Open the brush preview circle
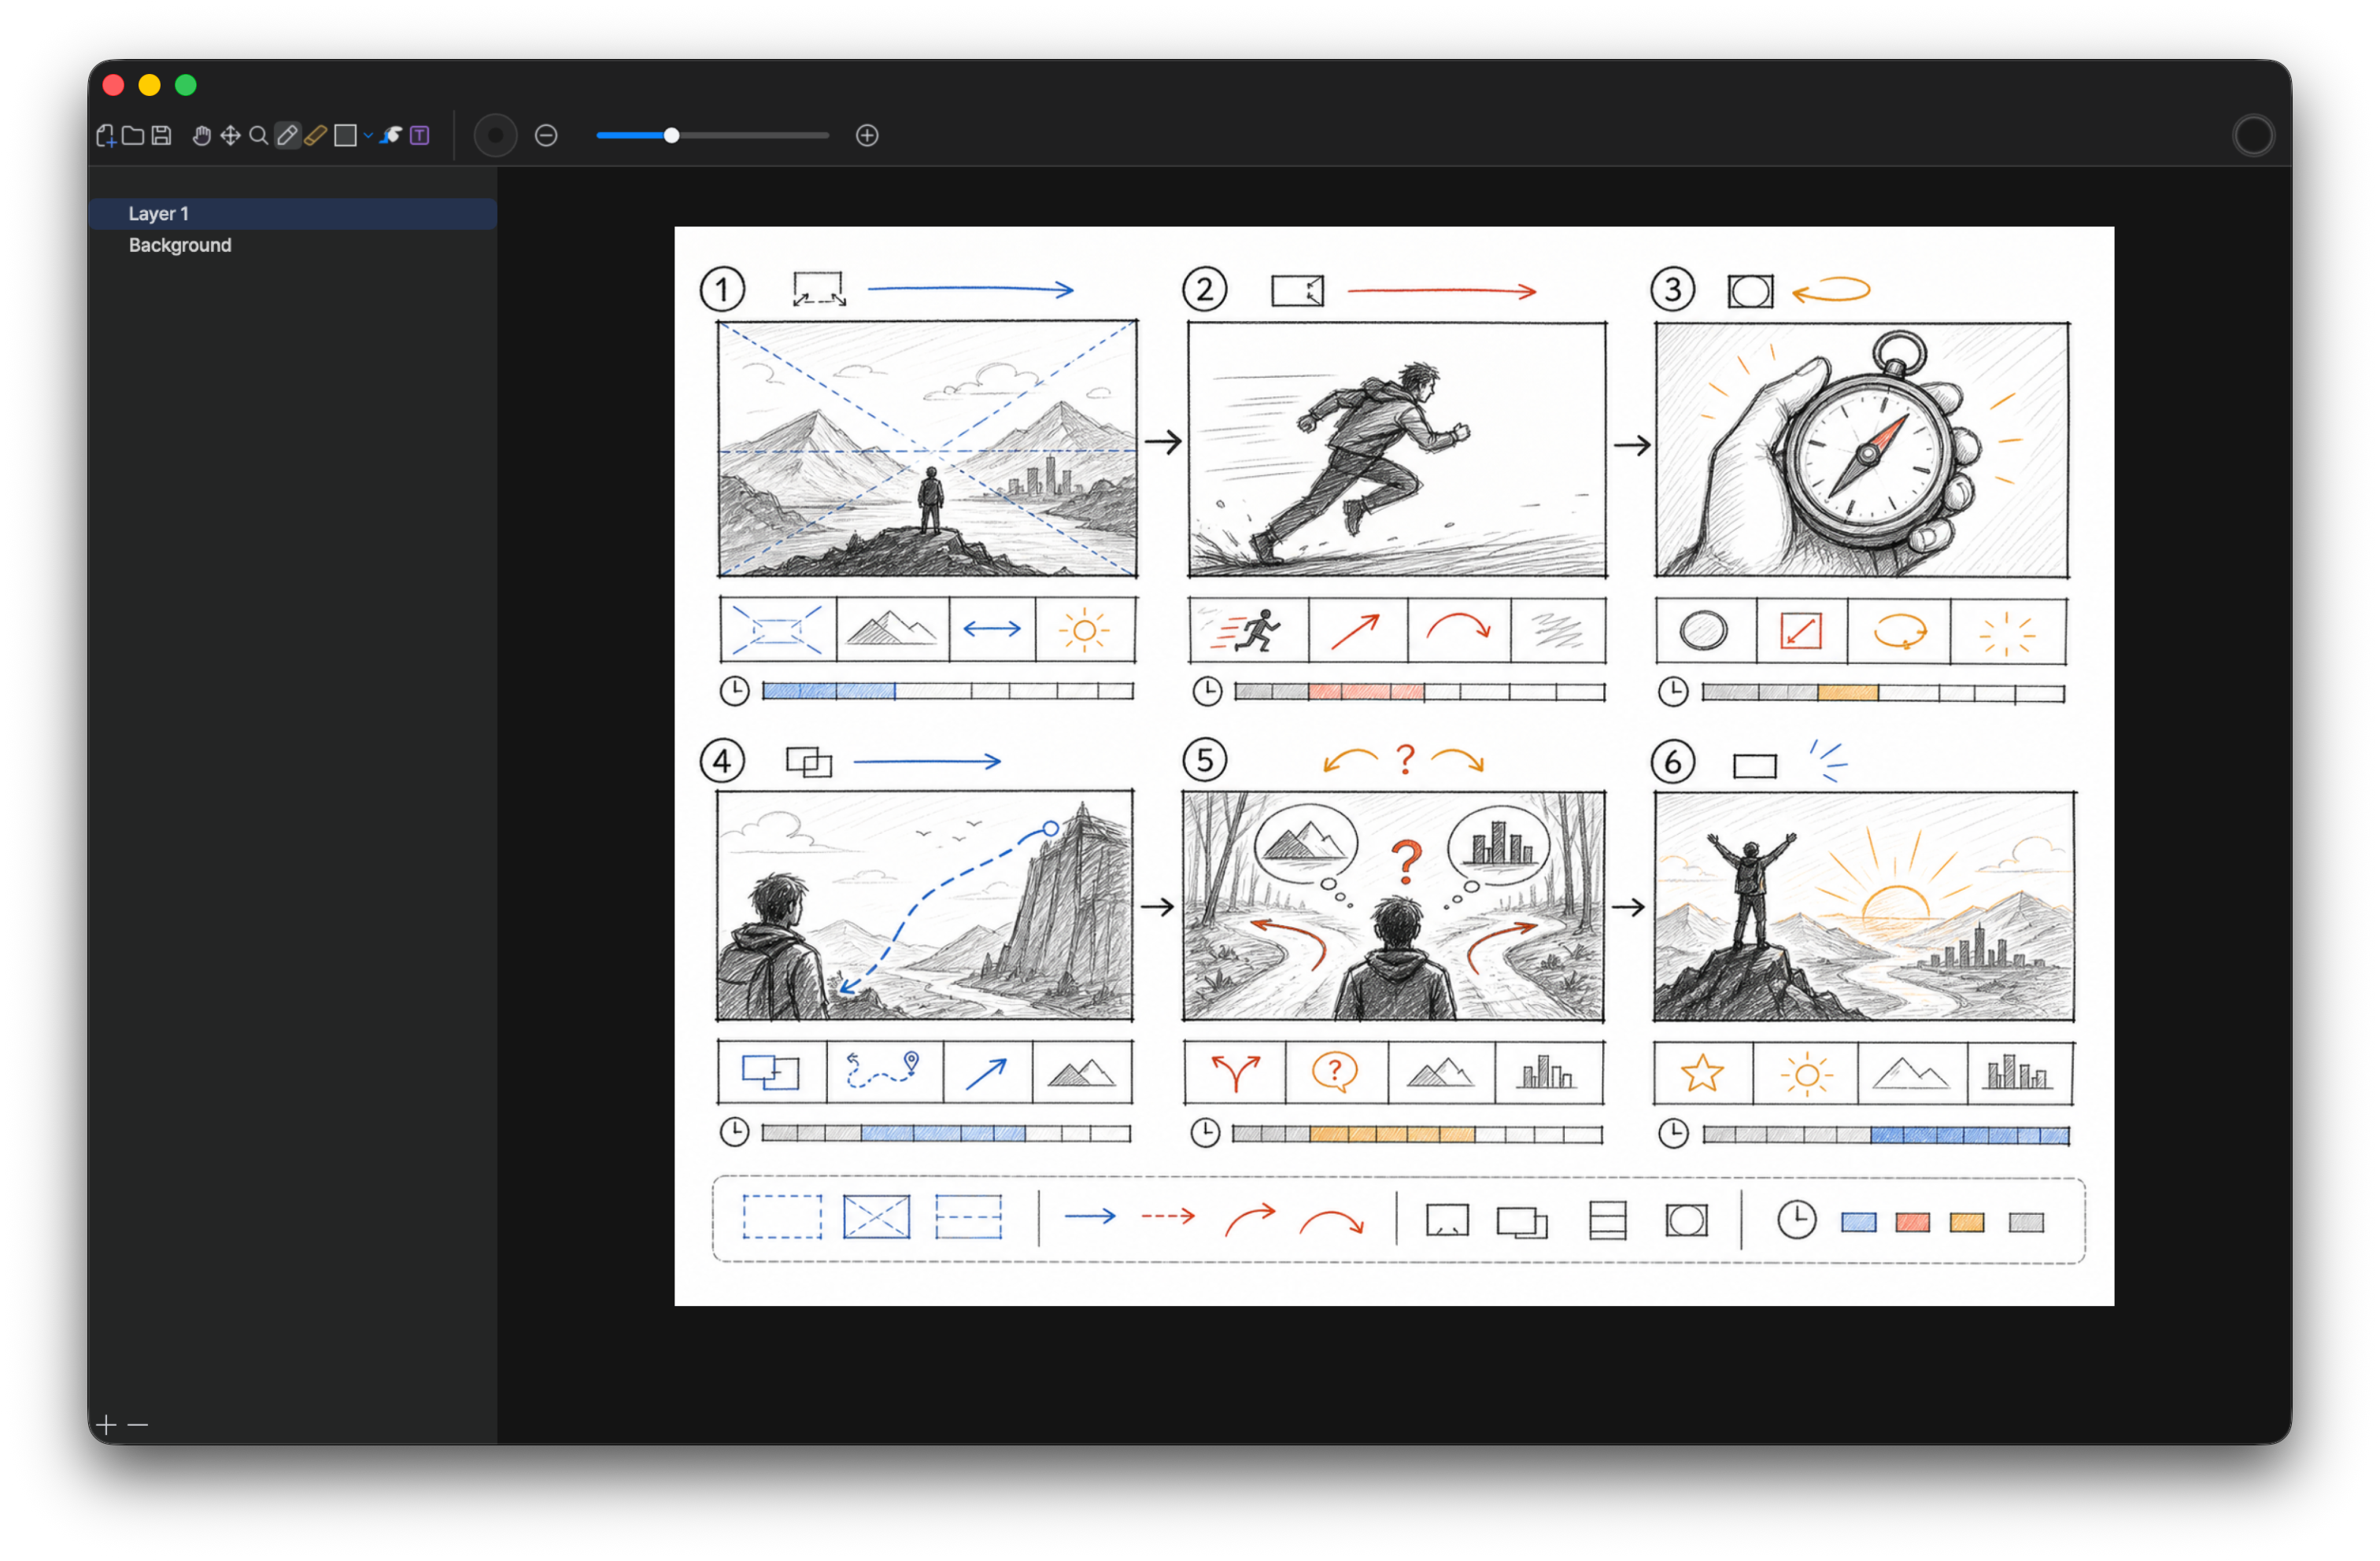The width and height of the screenshot is (2380, 1561). [495, 136]
